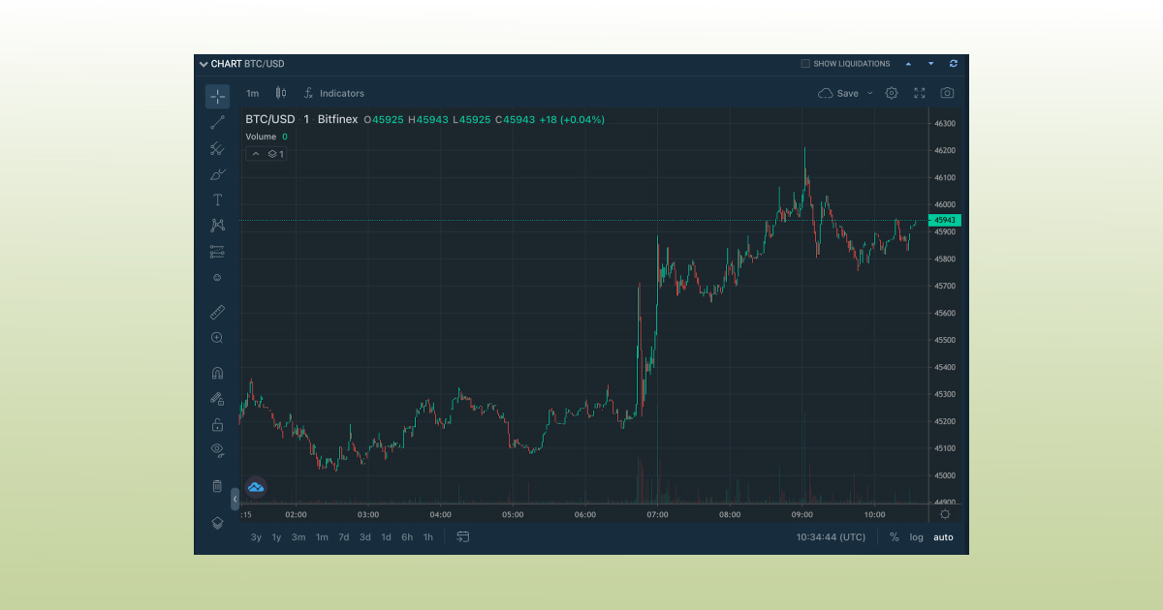This screenshot has width=1163, height=610.
Task: Switch the price scale to log
Action: pos(916,537)
